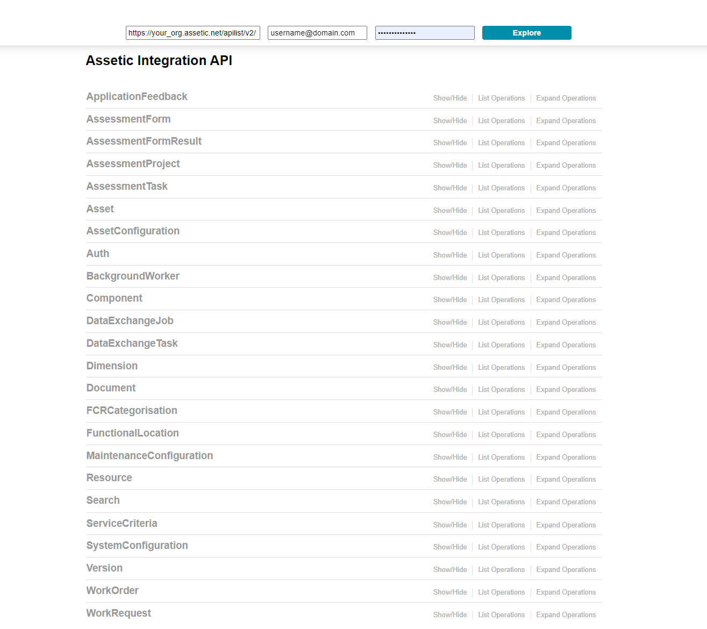Open the AssessmentForm section heading
The height and width of the screenshot is (629, 707).
[128, 119]
